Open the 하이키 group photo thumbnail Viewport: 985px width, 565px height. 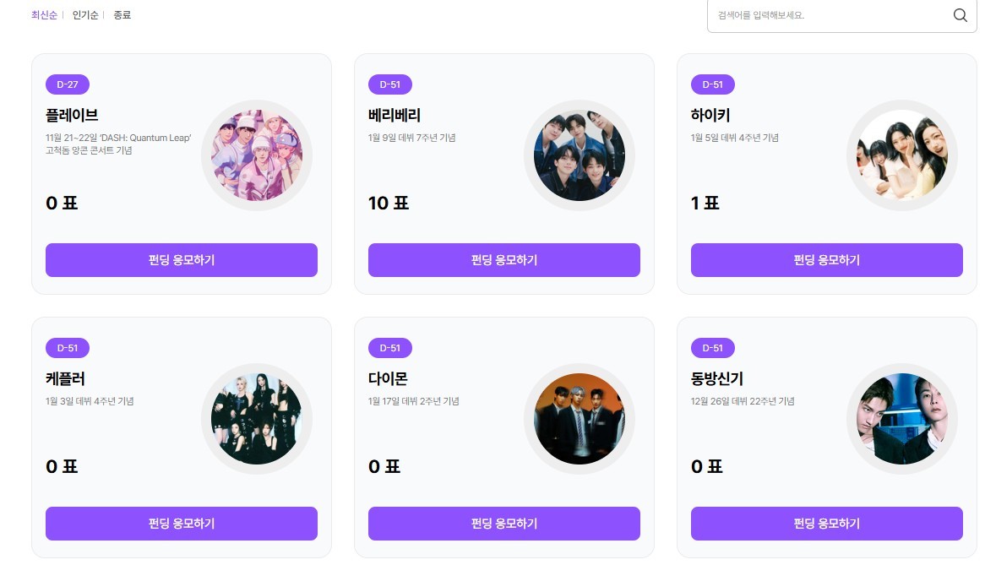(902, 155)
